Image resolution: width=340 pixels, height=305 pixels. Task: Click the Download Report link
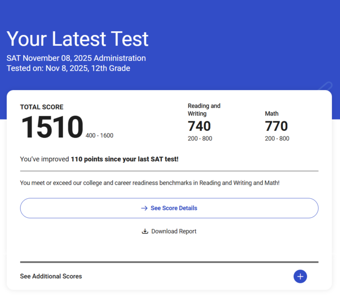point(173,231)
